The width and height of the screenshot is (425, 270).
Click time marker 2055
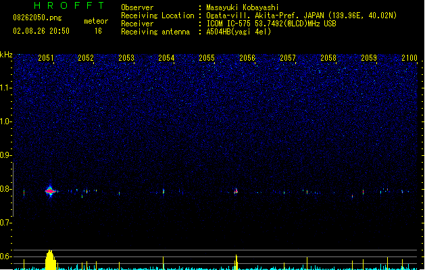pyautogui.click(x=207, y=58)
